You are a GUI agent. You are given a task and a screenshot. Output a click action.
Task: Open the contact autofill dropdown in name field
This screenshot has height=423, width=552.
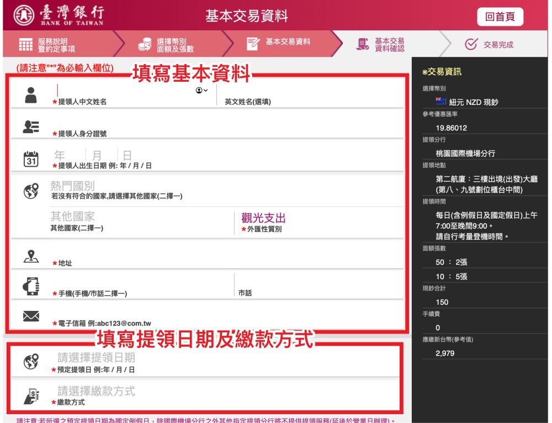click(201, 91)
